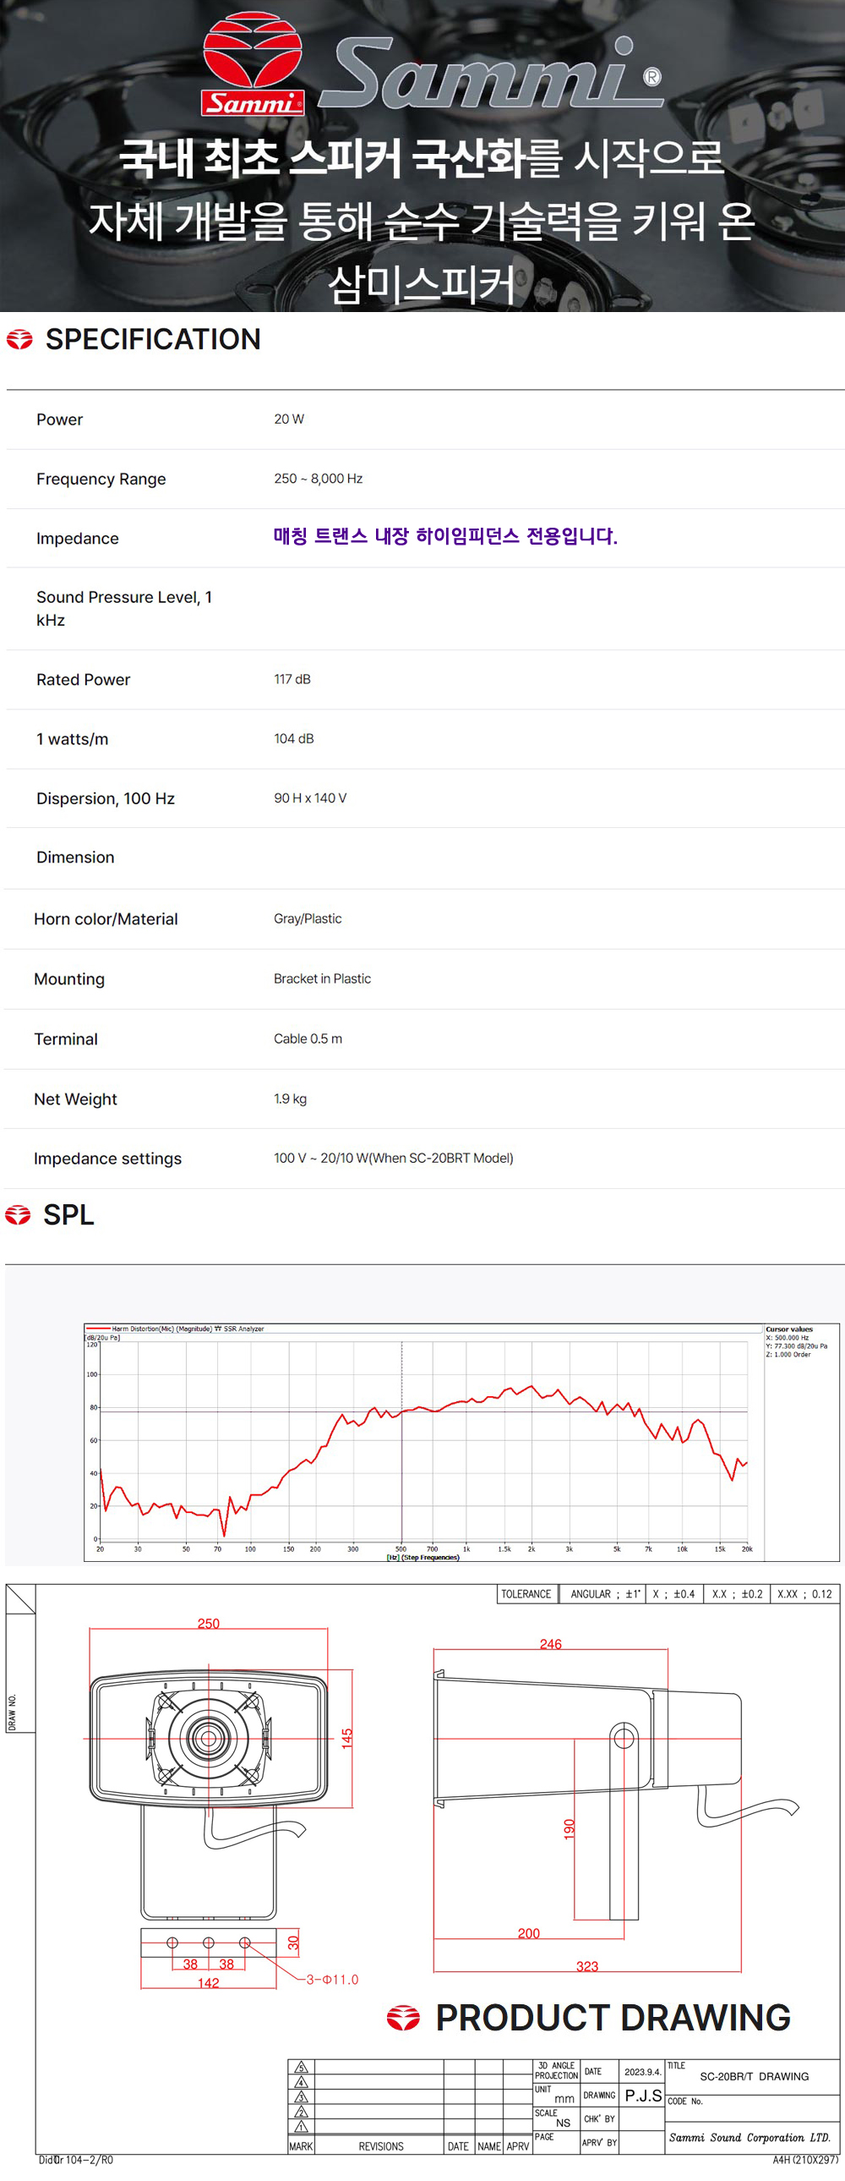The width and height of the screenshot is (845, 2181).
Task: Click the drawing date '2023.9.4.'
Action: [x=642, y=2072]
